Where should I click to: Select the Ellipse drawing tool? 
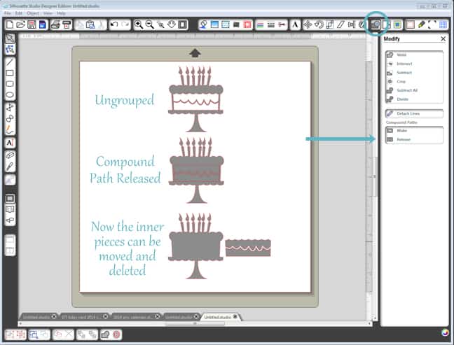10,95
